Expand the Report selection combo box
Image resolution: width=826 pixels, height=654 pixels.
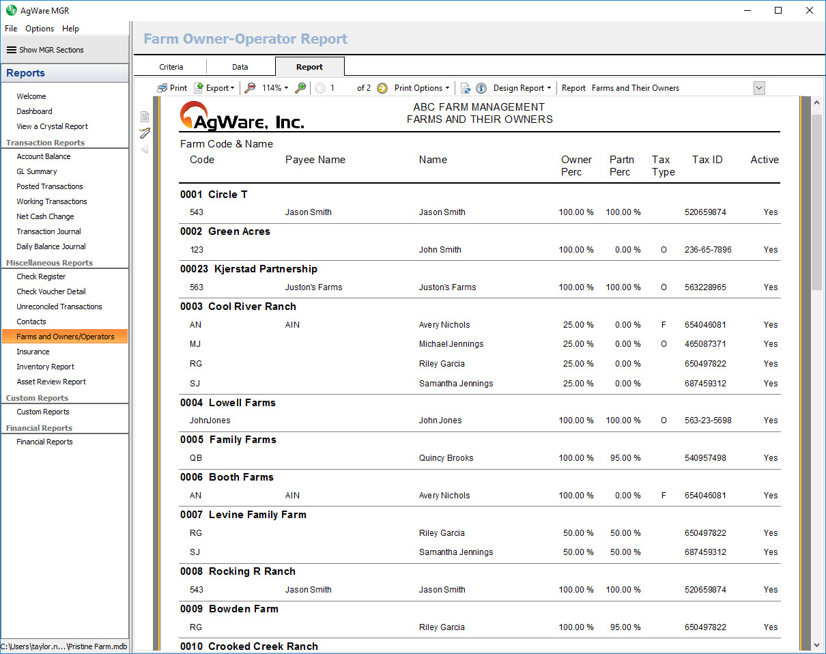pos(759,88)
